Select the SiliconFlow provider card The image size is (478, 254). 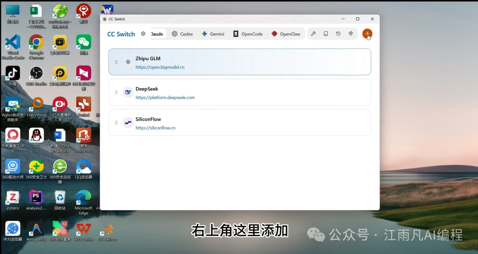[239, 123]
